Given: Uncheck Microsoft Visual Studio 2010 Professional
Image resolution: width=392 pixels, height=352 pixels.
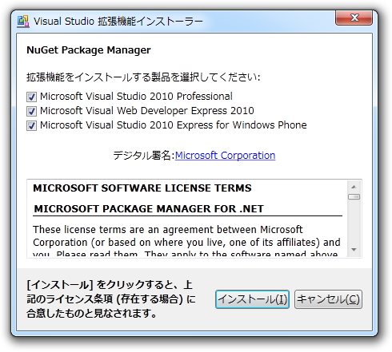Looking at the screenshot, I should point(31,97).
